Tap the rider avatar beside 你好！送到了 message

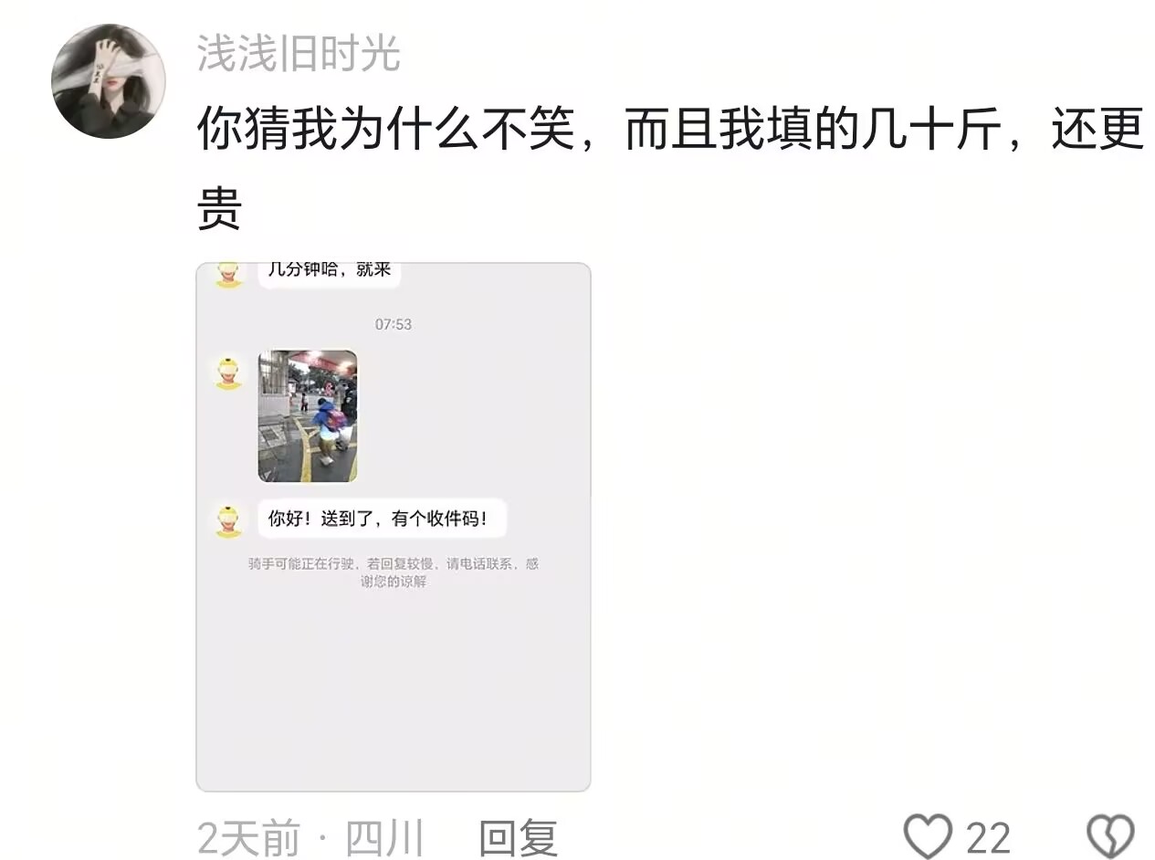tap(228, 520)
